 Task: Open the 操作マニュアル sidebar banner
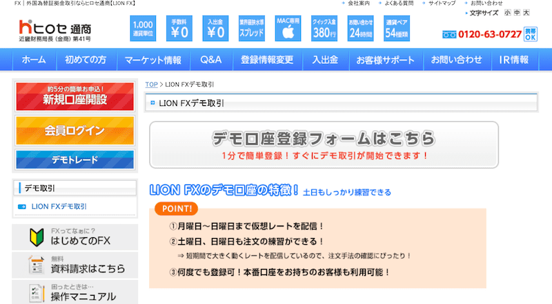click(75, 292)
